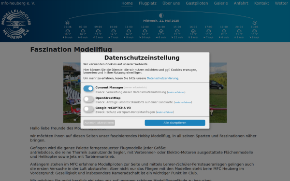Click the cloud icon under 21:06

pyautogui.click(x=255, y=31)
